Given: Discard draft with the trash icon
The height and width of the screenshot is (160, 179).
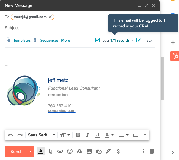Looking at the screenshot, I should point(152,151).
